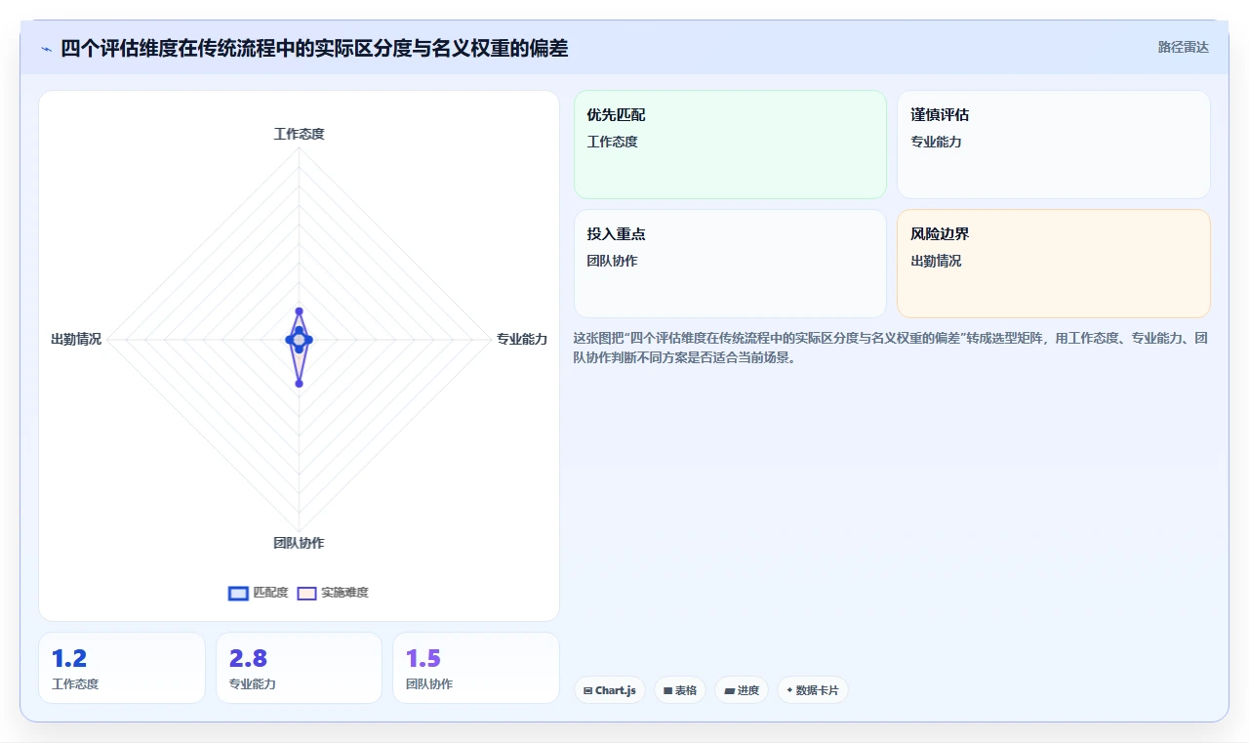Click the 实施难度 purple legend swatch
The image size is (1249, 743).
(x=306, y=593)
